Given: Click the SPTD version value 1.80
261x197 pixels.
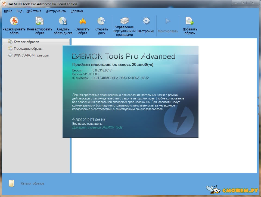Looking at the screenshot, I should point(95,74).
